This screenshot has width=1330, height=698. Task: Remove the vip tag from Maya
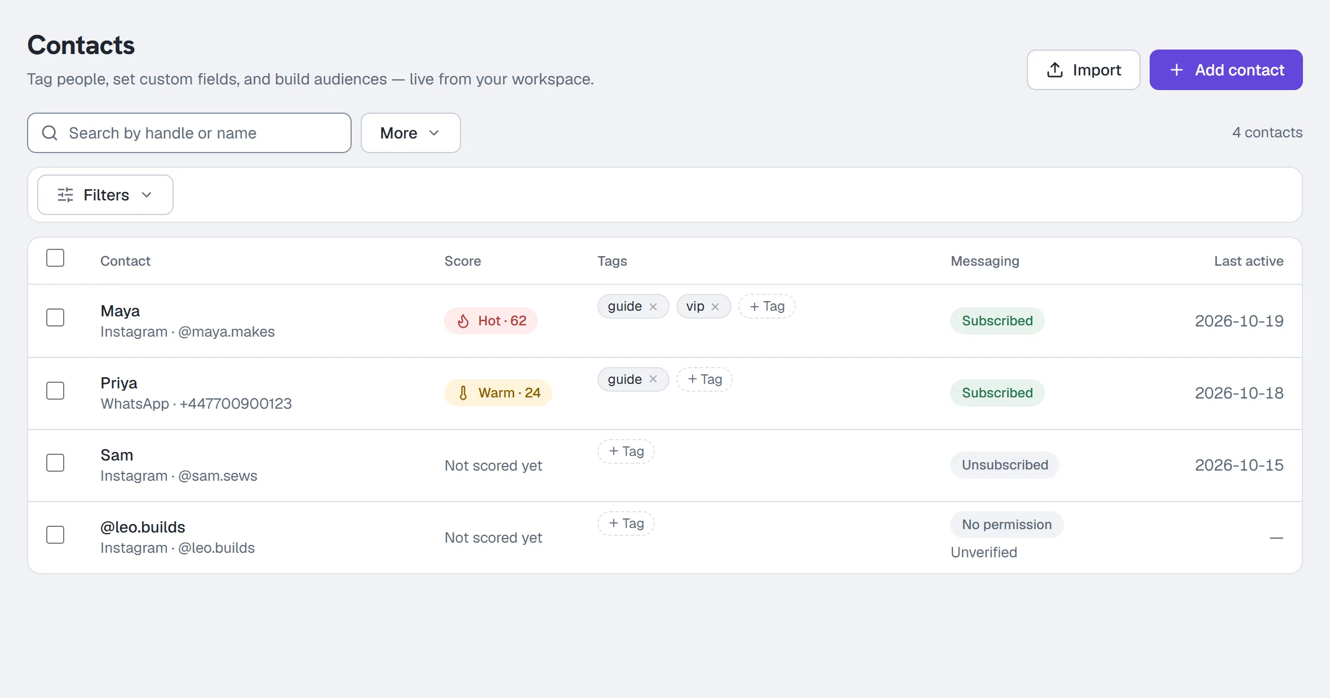pyautogui.click(x=715, y=307)
